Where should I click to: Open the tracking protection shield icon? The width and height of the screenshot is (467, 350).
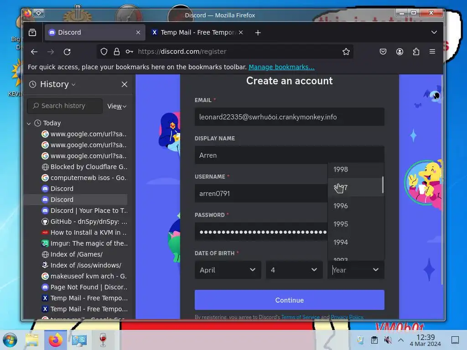[104, 52]
